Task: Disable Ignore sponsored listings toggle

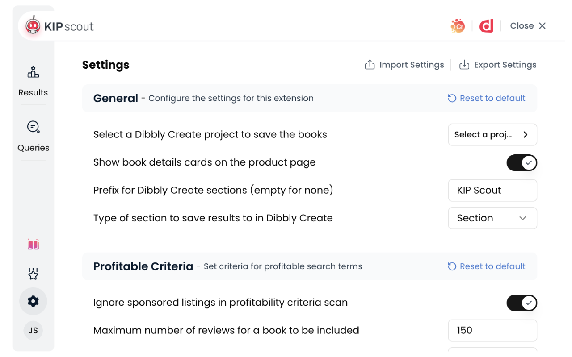Action: [x=522, y=303]
